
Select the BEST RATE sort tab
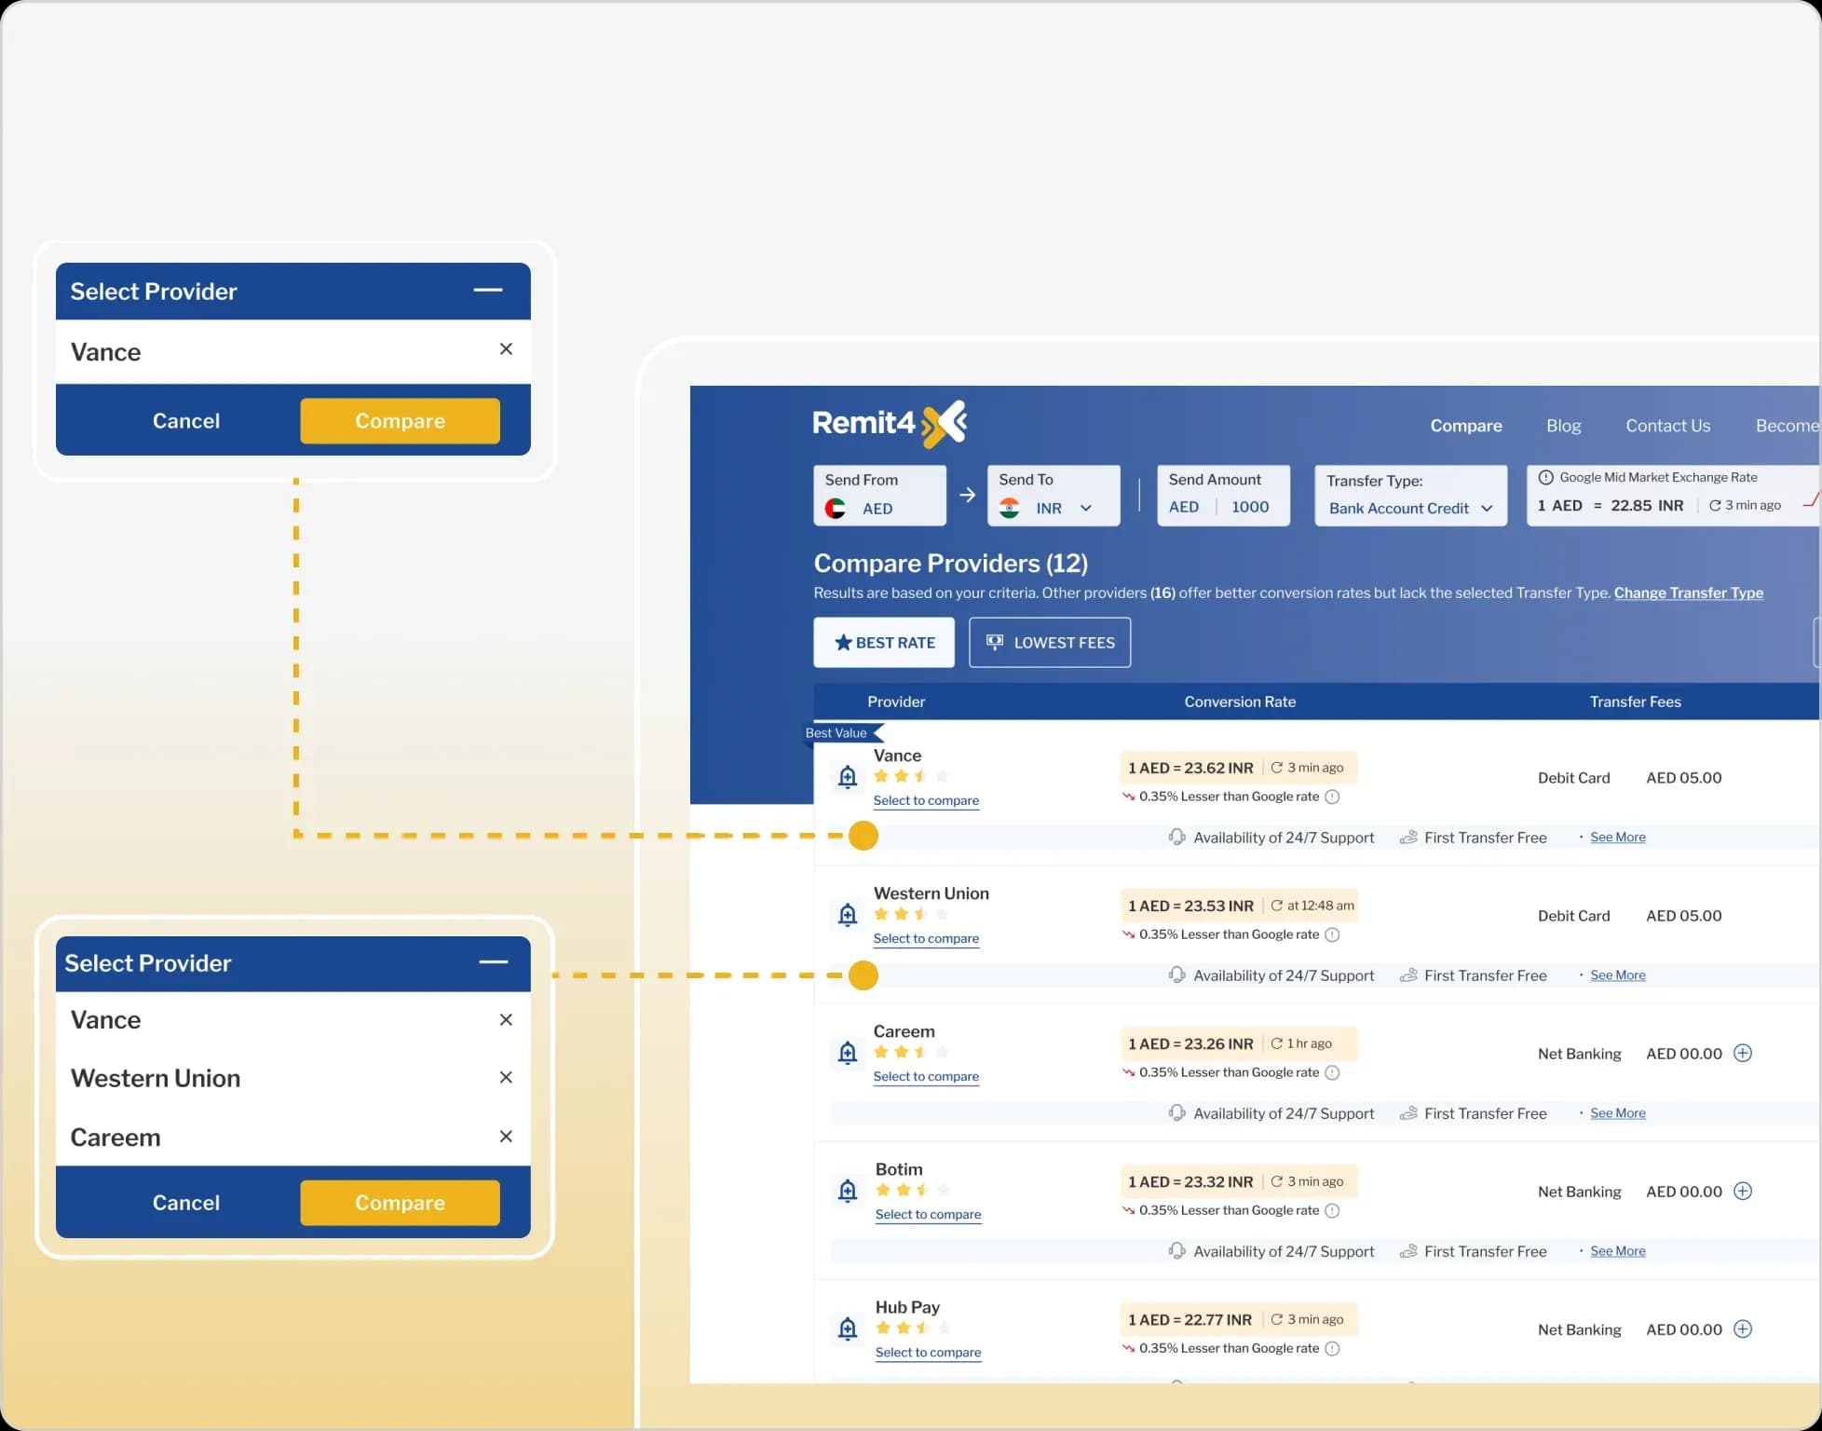click(x=883, y=642)
